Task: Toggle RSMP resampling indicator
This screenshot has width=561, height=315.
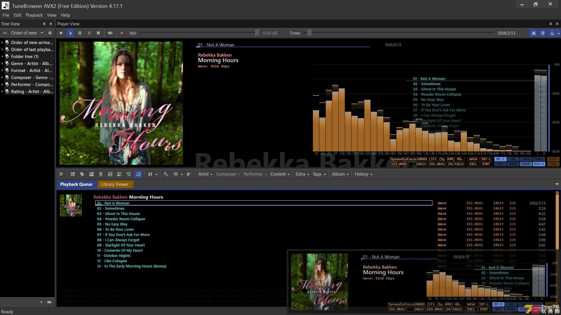Action: [x=526, y=164]
